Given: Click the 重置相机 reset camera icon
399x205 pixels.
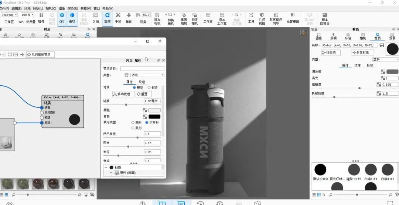Looking at the screenshot, I should tap(184, 15).
